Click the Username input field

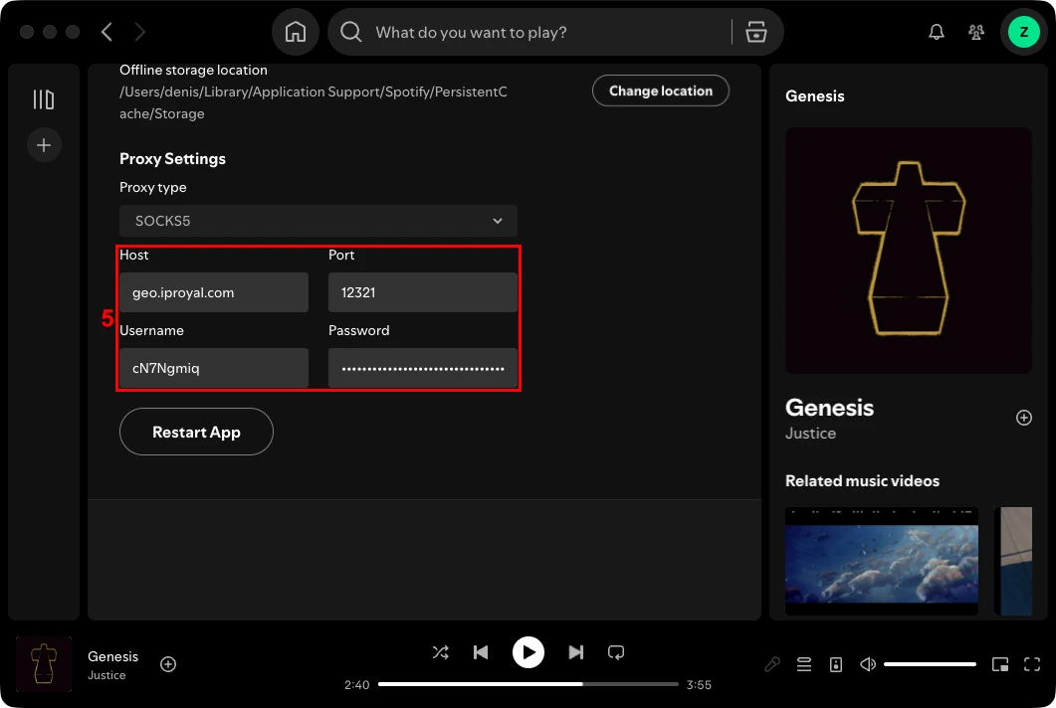(214, 368)
